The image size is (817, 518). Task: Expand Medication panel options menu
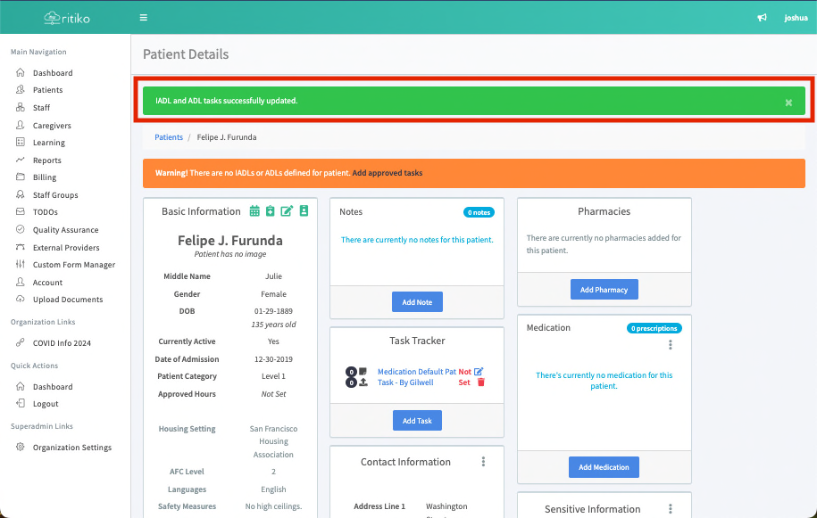click(x=671, y=345)
